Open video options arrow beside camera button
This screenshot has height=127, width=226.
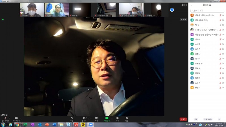click(x=21, y=118)
